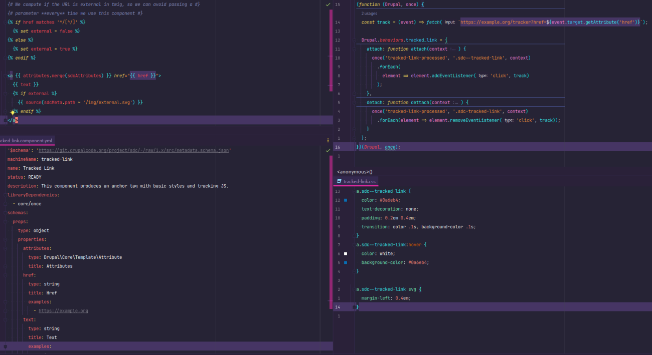Click 'const track' declaration in JS editor

click(x=376, y=23)
